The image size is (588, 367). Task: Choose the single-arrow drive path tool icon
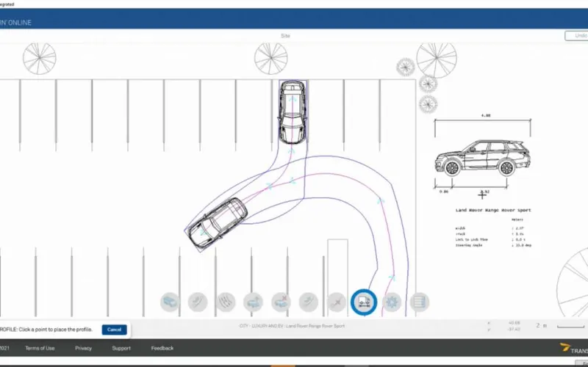pyautogui.click(x=198, y=302)
